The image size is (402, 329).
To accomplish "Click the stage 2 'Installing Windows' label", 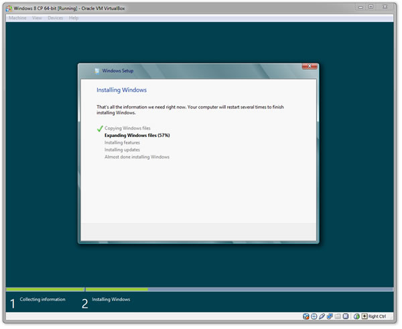I will coord(111,300).
